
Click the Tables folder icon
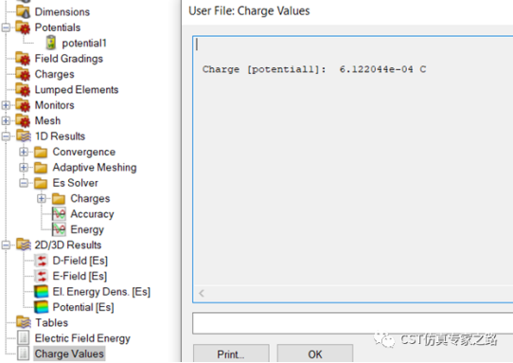pos(24,322)
